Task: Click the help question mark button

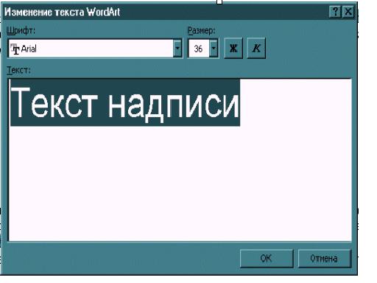Action: 335,12
